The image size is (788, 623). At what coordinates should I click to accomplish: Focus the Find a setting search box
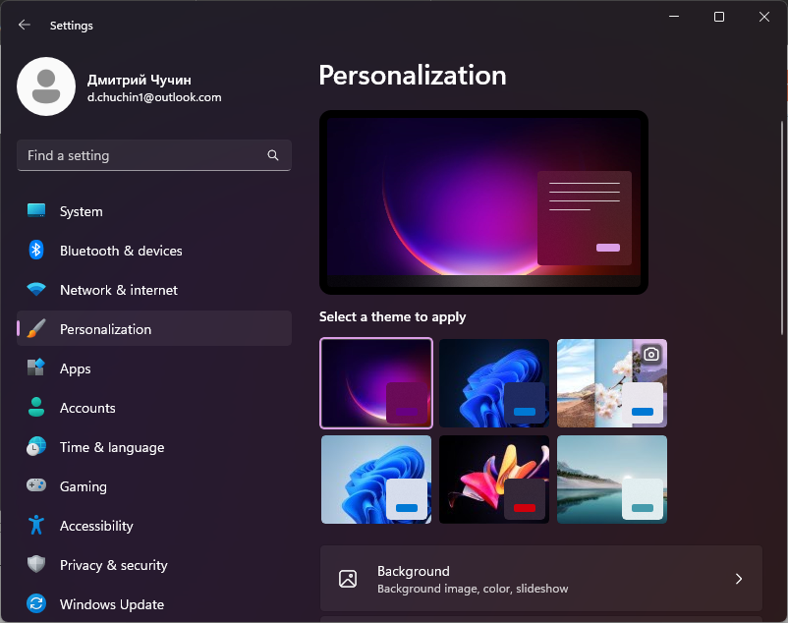click(x=154, y=155)
